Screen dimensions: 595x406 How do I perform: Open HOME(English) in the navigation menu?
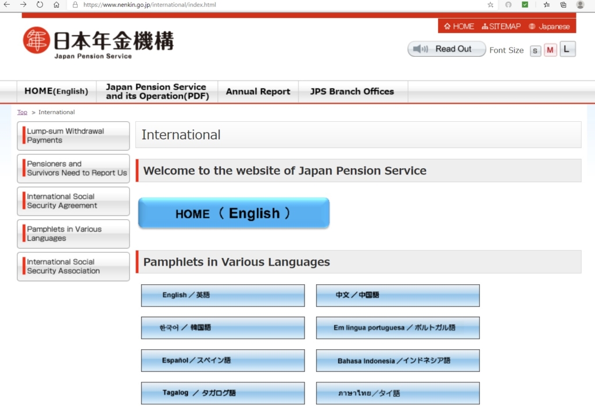click(x=56, y=91)
